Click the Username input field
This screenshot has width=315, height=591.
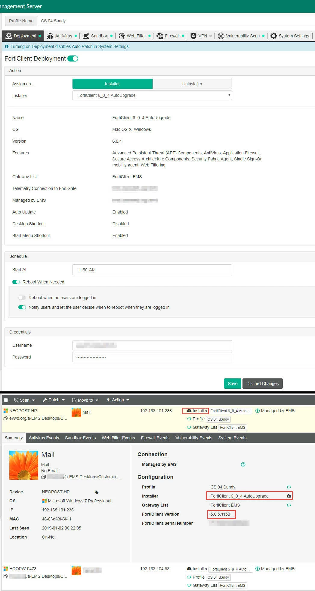[152, 345]
